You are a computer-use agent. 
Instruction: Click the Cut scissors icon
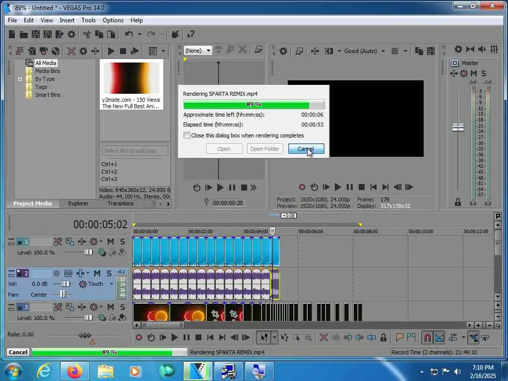tap(87, 34)
